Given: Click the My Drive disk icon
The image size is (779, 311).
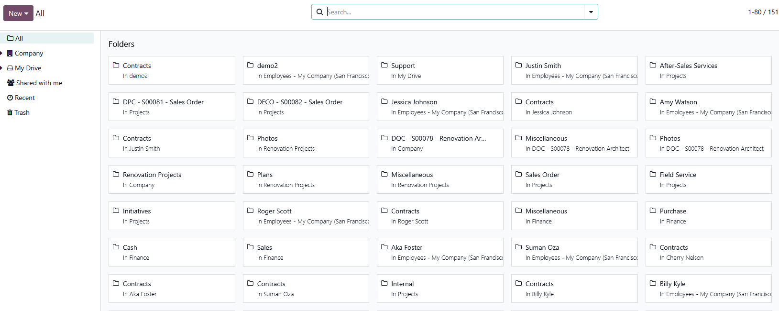Looking at the screenshot, I should [10, 68].
